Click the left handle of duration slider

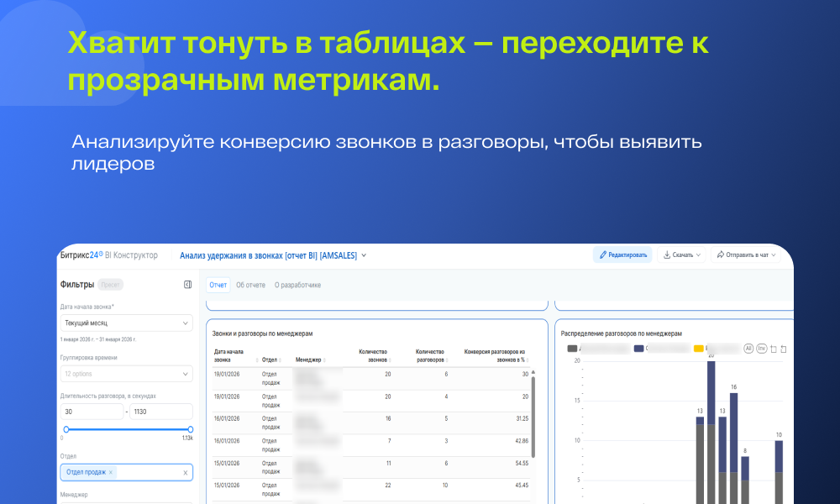tap(66, 429)
